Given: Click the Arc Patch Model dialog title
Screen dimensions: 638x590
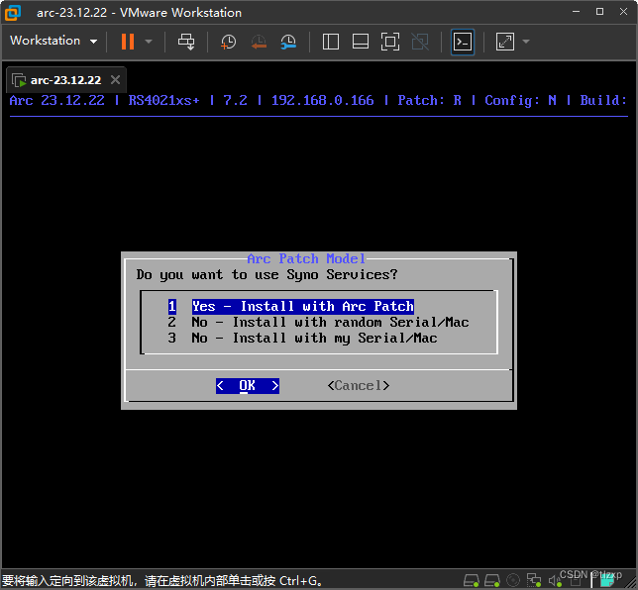Looking at the screenshot, I should pos(306,258).
